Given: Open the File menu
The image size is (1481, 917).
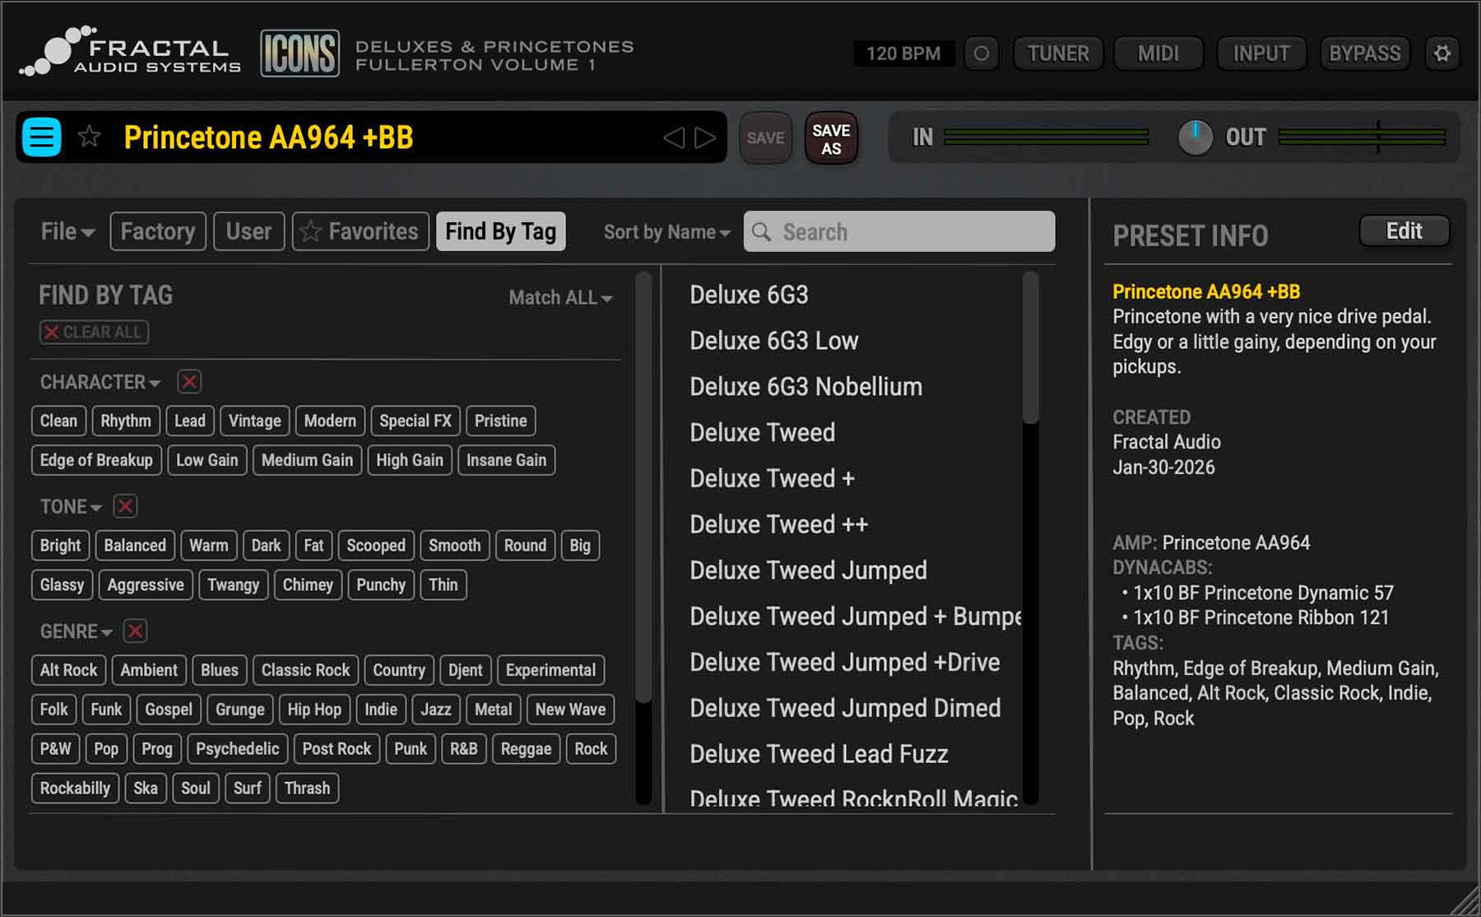Looking at the screenshot, I should [x=65, y=231].
